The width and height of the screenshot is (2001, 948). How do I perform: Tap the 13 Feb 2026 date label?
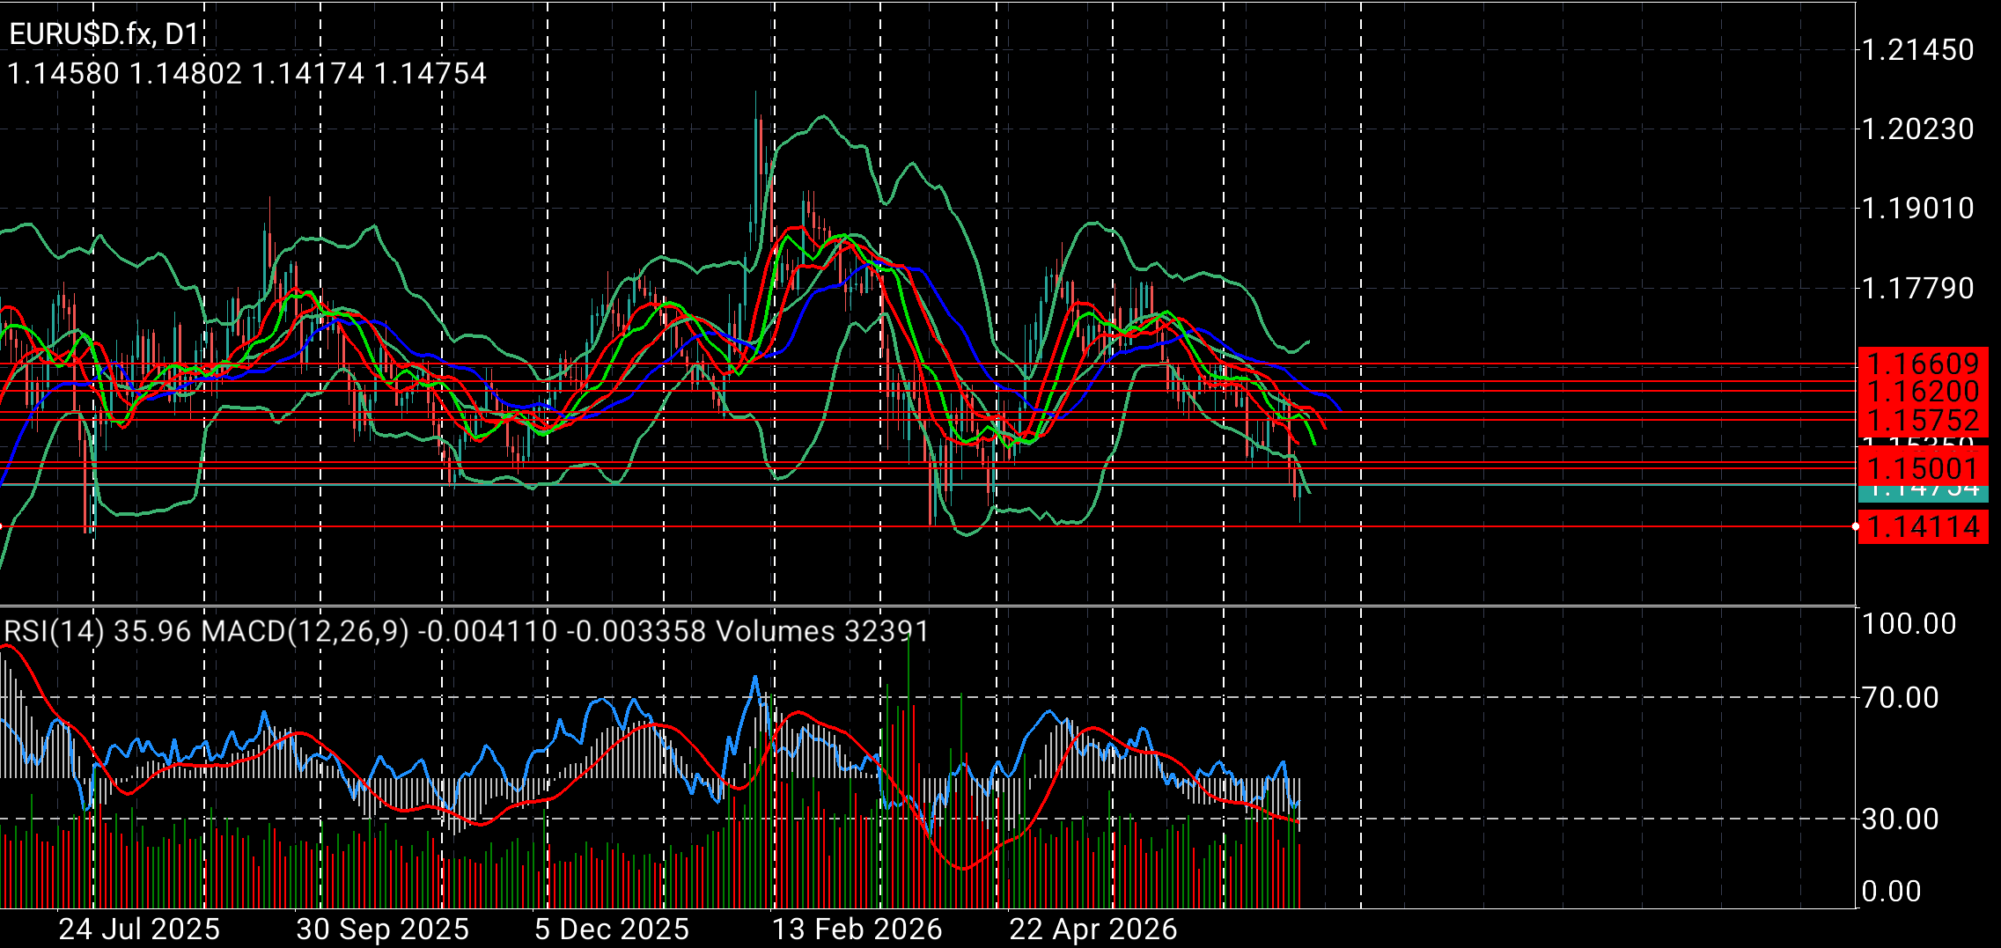click(857, 930)
